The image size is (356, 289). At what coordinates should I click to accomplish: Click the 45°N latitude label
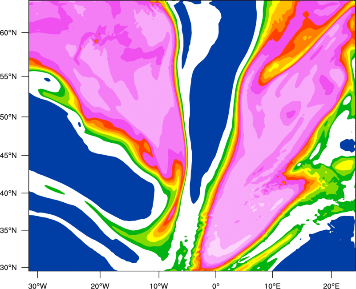tap(8, 155)
